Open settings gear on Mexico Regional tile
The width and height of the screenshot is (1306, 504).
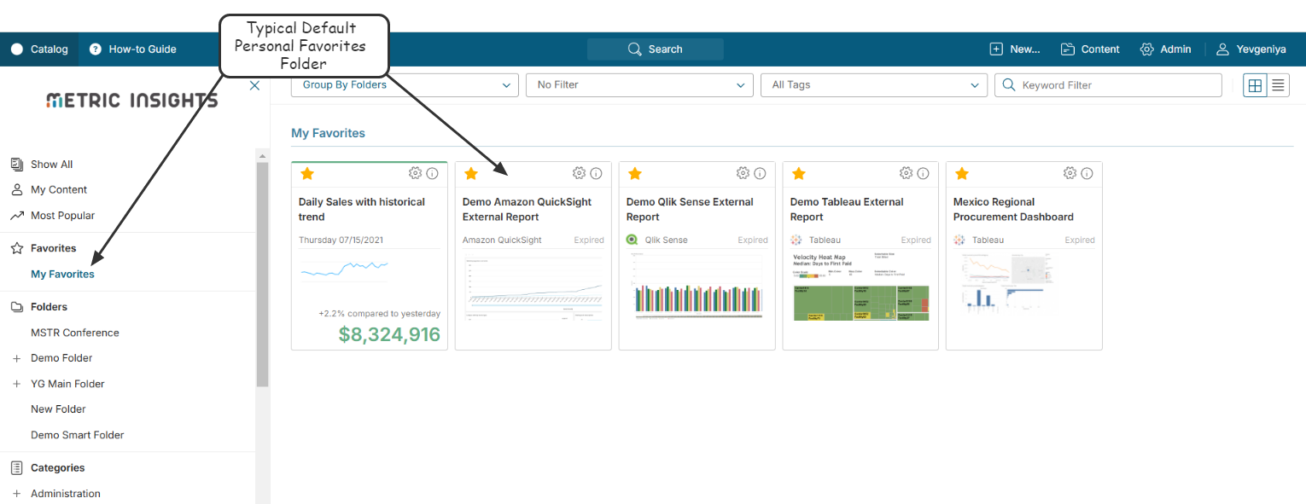point(1070,173)
